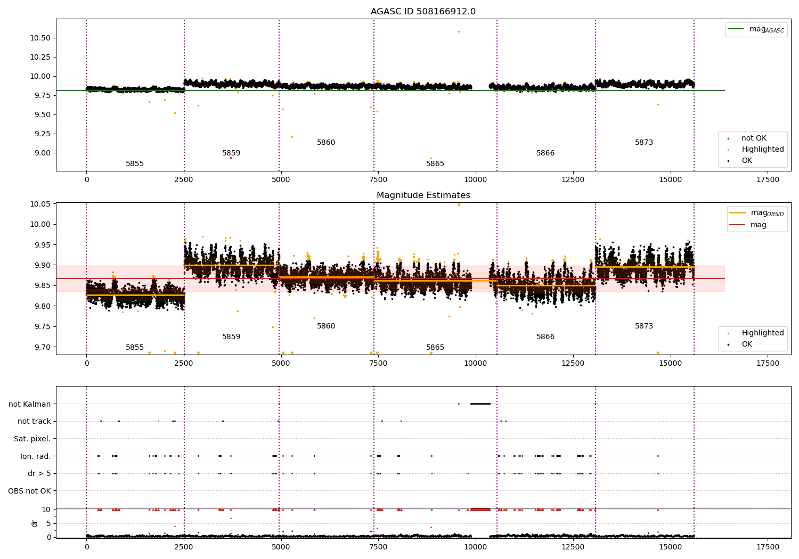Click obsid label '5860' in Magnitude Estimates plot

click(326, 326)
